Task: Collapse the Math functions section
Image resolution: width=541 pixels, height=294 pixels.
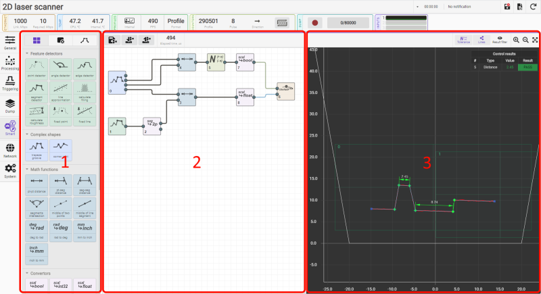Action: [26, 169]
